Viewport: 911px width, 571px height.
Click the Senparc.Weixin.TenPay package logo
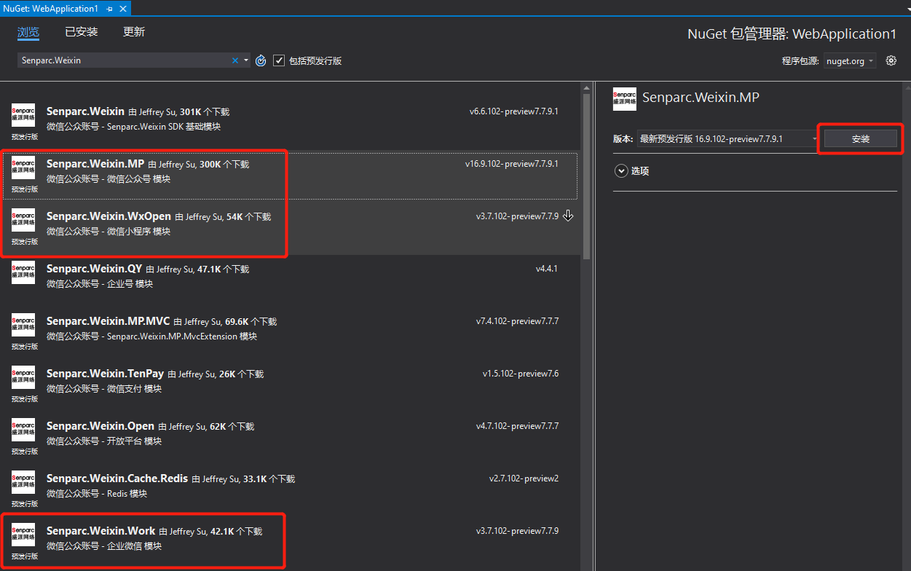point(23,378)
